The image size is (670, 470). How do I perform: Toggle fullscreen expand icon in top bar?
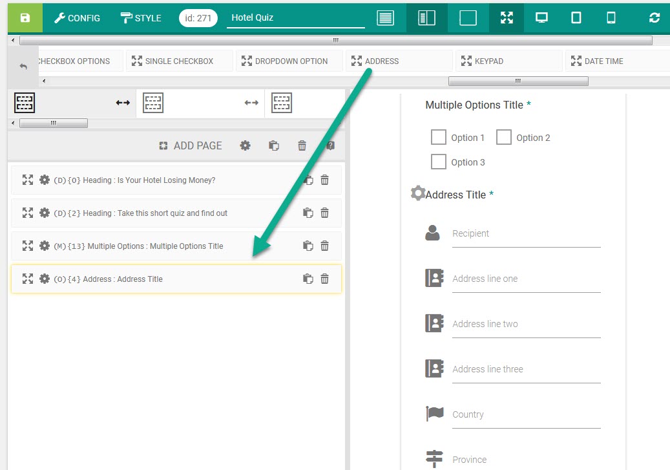(507, 17)
